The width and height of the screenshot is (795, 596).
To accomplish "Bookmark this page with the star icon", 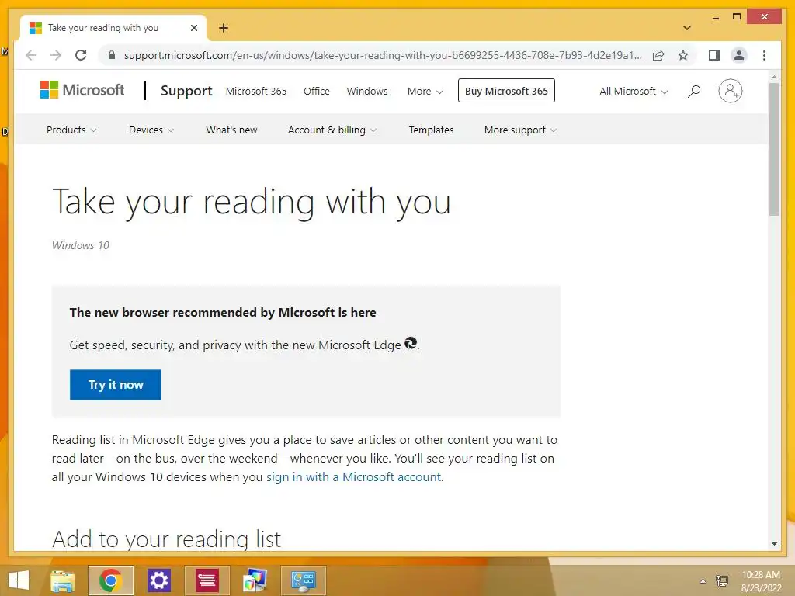I will click(x=683, y=55).
